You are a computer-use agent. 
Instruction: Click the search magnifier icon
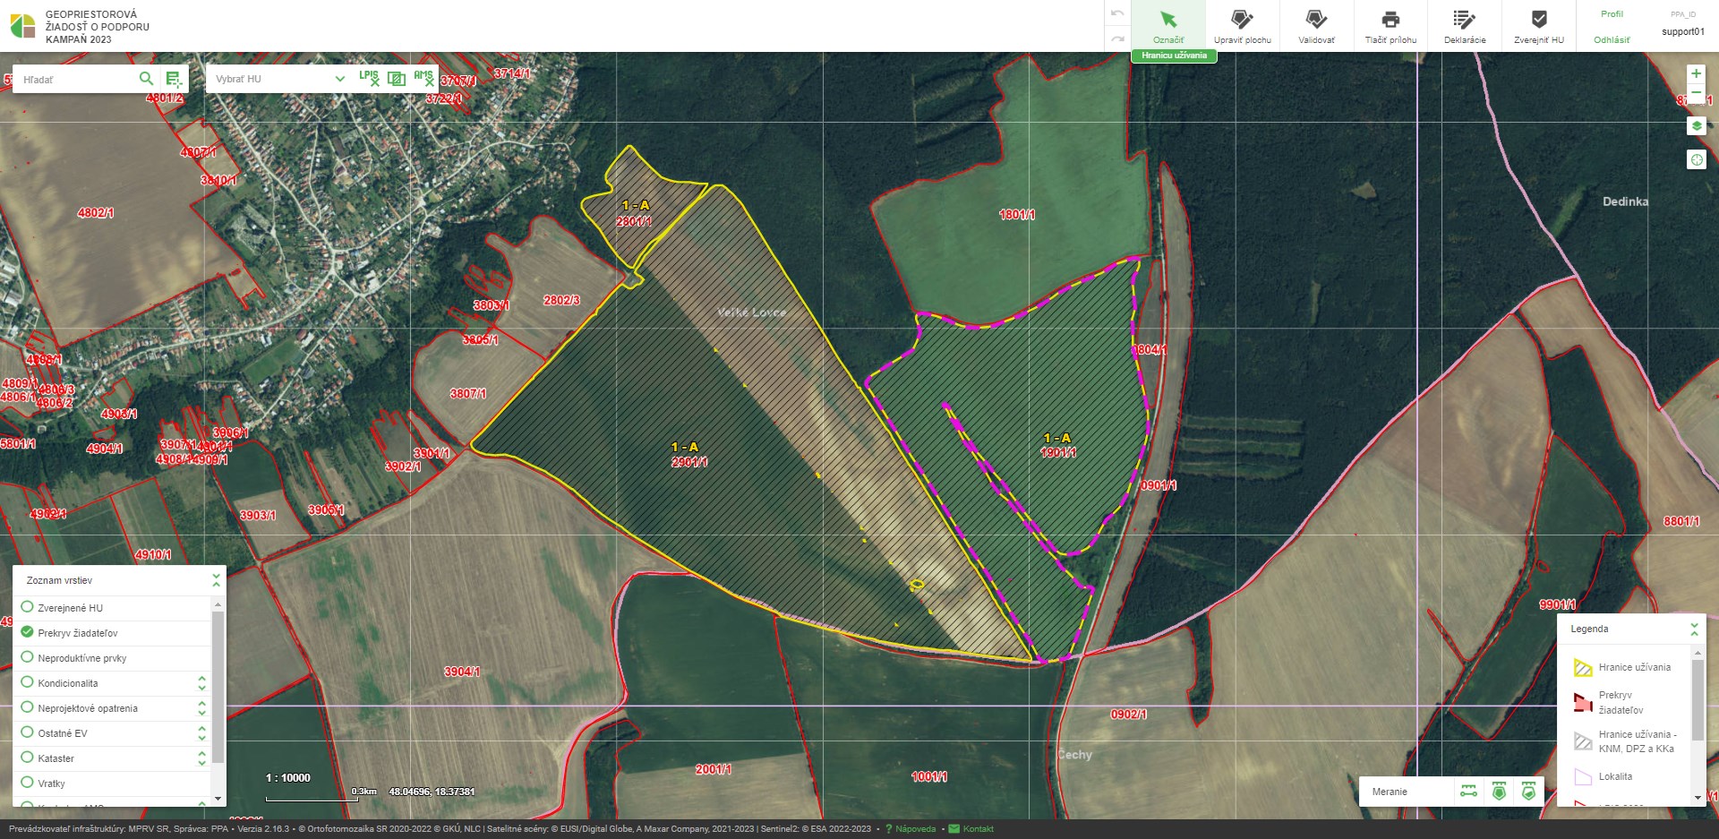click(146, 79)
